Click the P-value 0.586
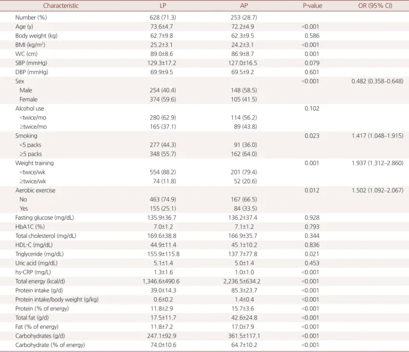409x352 pixels. (x=312, y=36)
